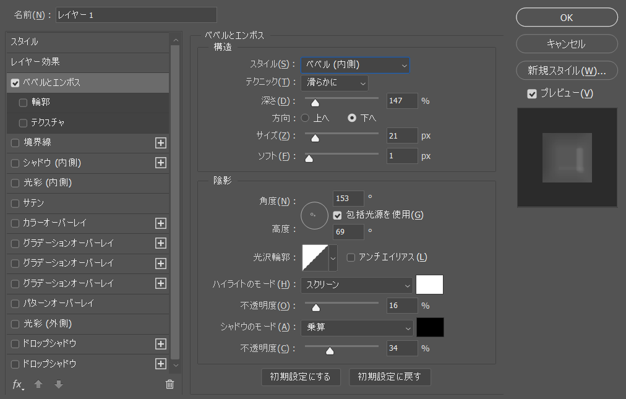Image resolution: width=626 pixels, height=399 pixels.
Task: Select サテン in the effects list
Action: point(33,203)
